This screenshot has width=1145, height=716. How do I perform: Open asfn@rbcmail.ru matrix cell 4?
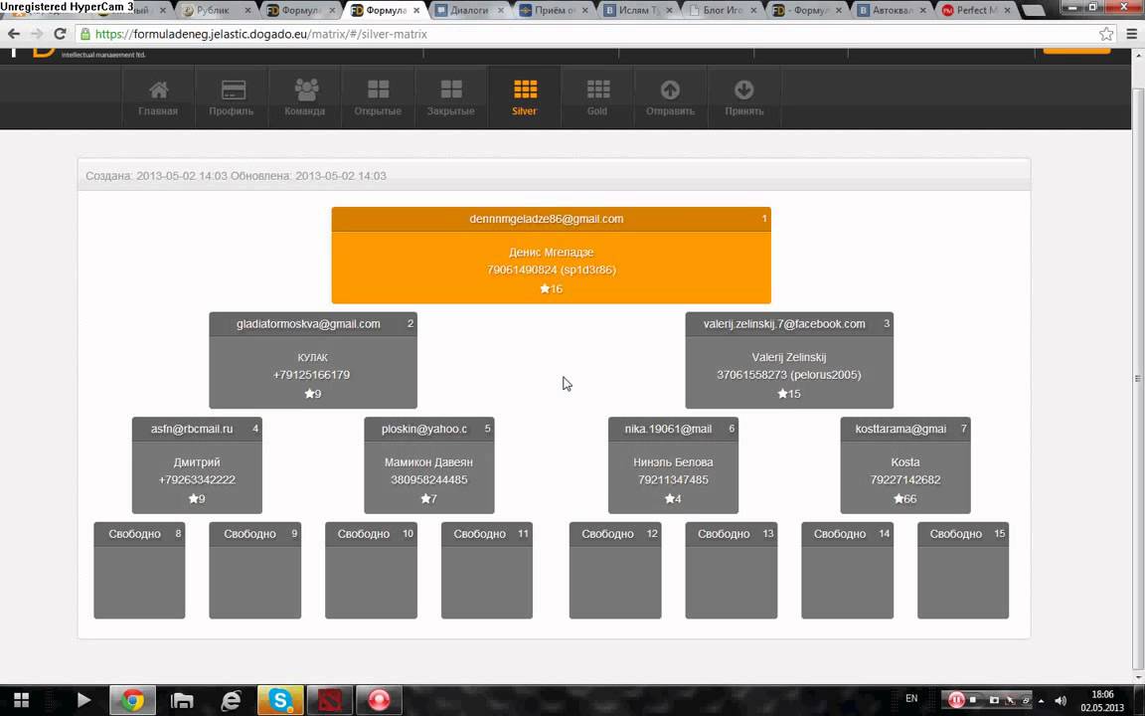click(x=197, y=465)
